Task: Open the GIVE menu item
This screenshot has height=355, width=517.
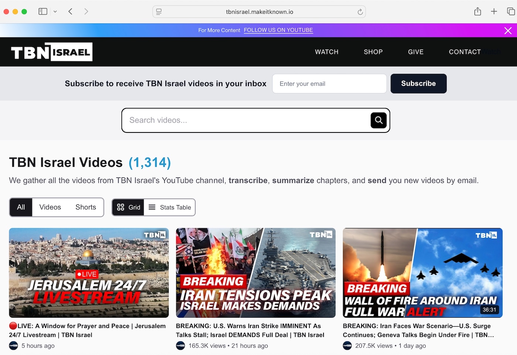Action: click(415, 52)
